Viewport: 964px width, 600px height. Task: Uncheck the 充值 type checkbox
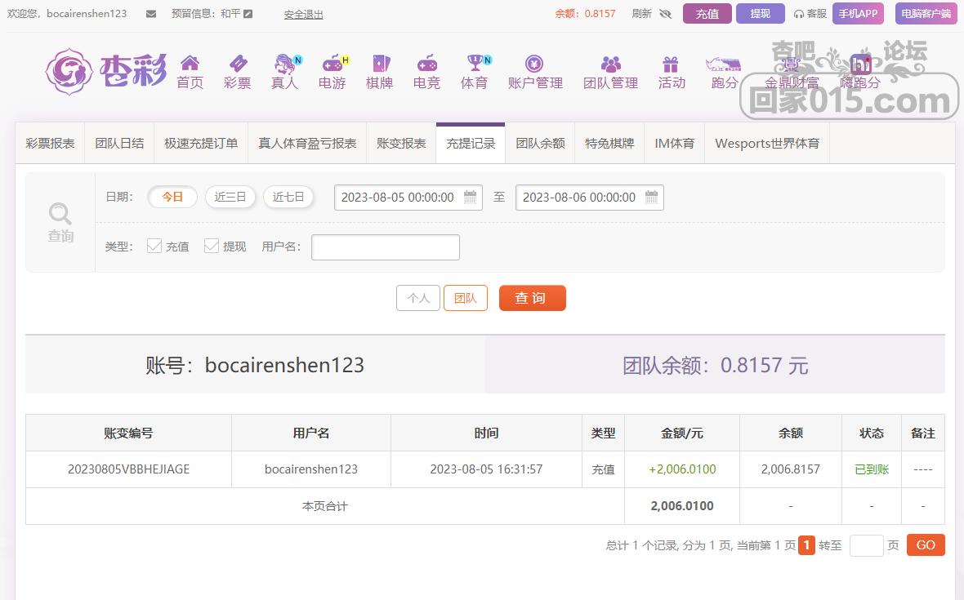pos(154,246)
